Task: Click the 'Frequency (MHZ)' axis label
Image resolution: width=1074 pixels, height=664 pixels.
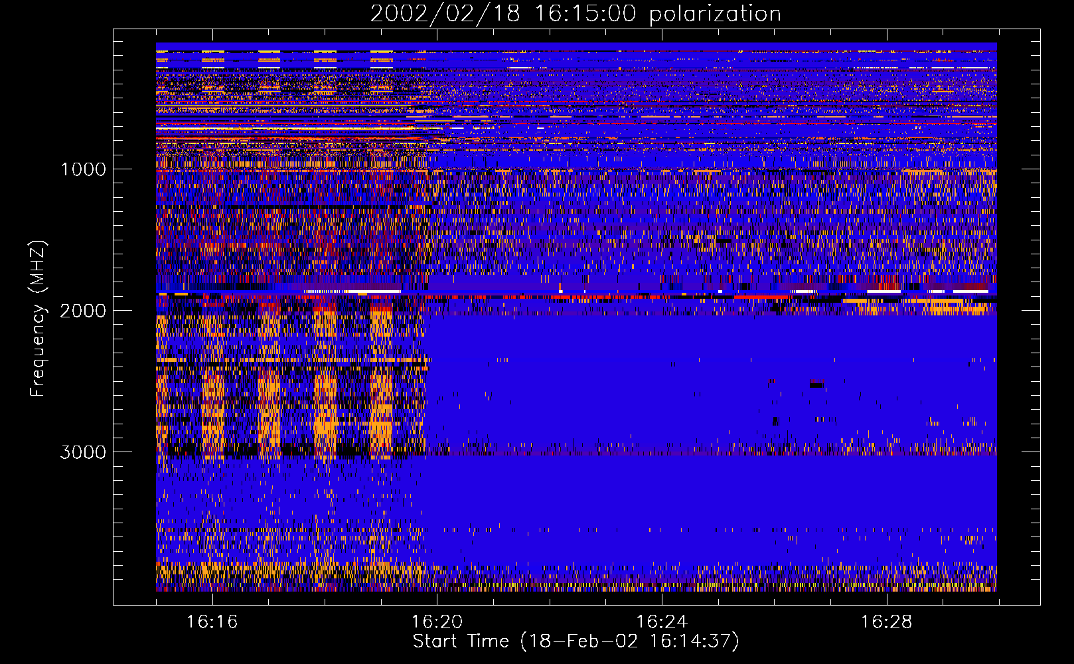Action: pyautogui.click(x=38, y=319)
